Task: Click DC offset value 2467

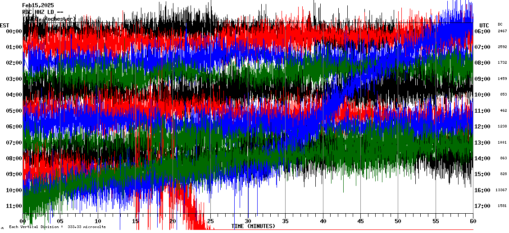Action: (502, 31)
